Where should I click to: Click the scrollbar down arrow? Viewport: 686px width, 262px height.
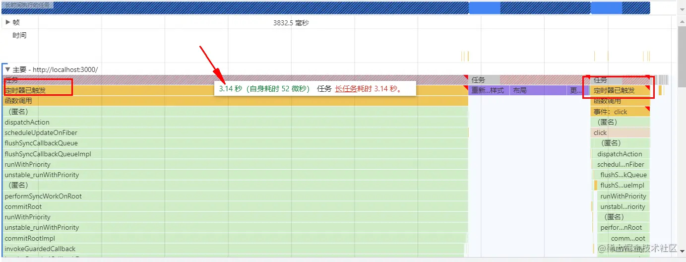(682, 251)
